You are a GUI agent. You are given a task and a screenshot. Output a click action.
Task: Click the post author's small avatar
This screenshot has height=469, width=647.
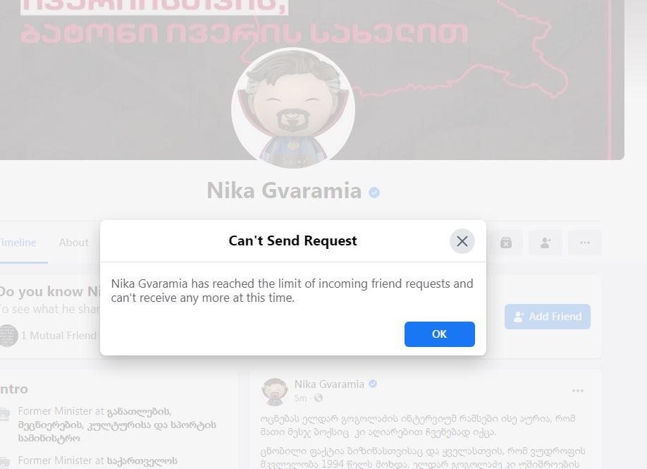[274, 391]
